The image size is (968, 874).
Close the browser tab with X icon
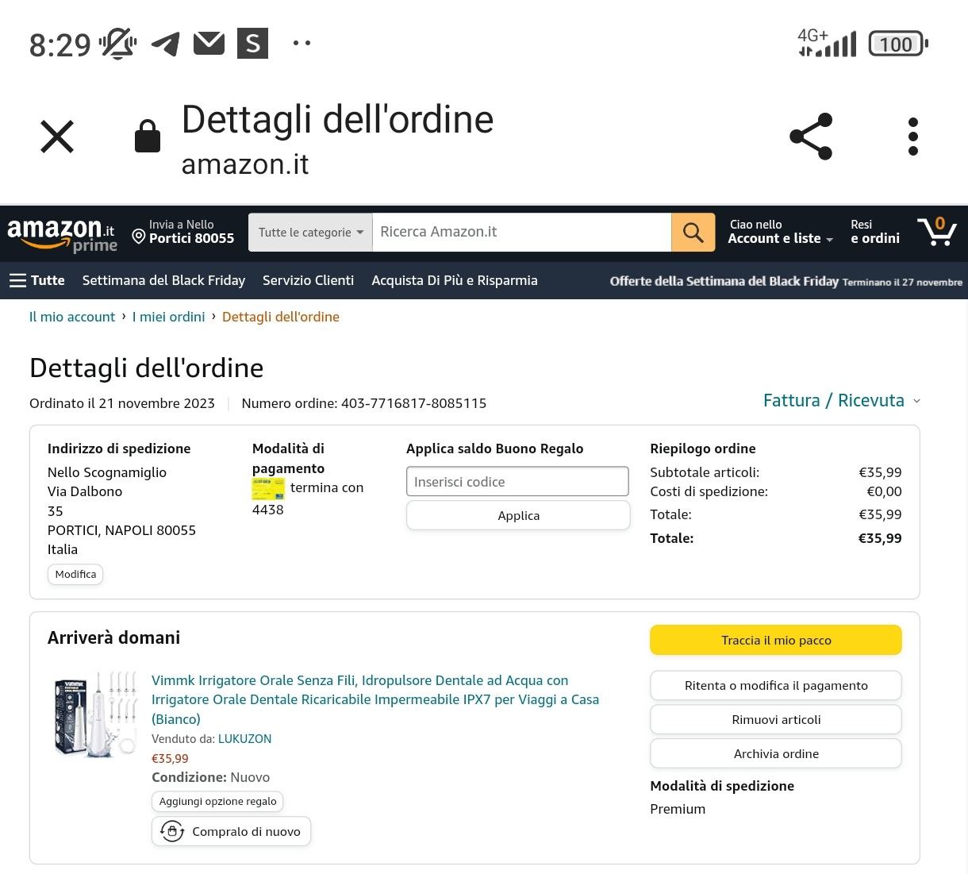click(x=57, y=137)
